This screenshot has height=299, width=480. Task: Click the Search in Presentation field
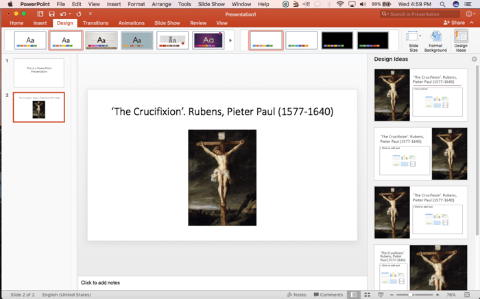pyautogui.click(x=420, y=14)
